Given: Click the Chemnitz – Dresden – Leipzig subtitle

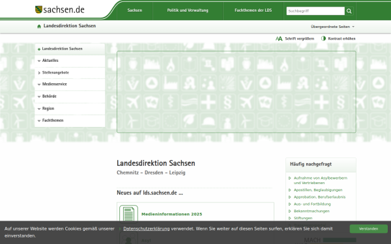Looking at the screenshot, I should coord(151,172).
